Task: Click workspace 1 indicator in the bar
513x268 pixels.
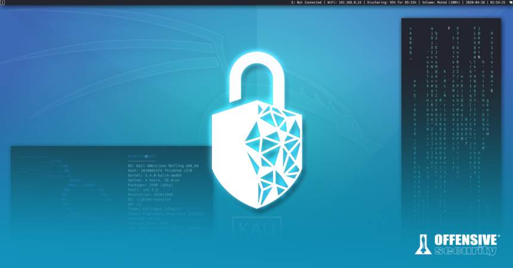Action: pyautogui.click(x=2, y=3)
